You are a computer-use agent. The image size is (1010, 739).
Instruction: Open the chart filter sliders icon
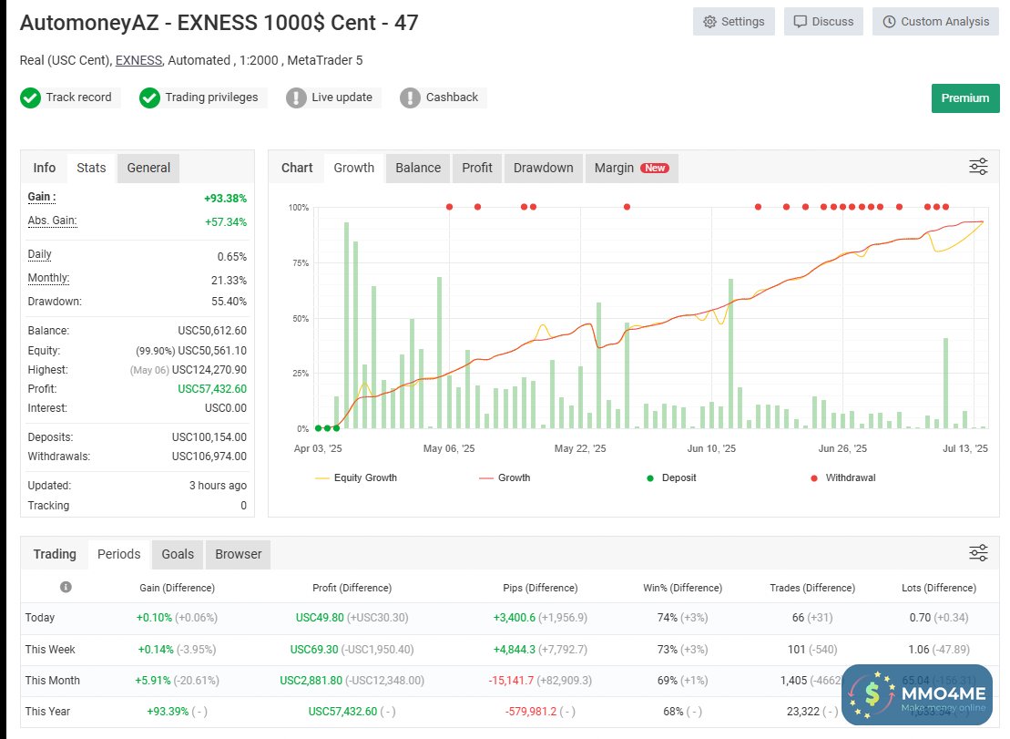(x=978, y=167)
